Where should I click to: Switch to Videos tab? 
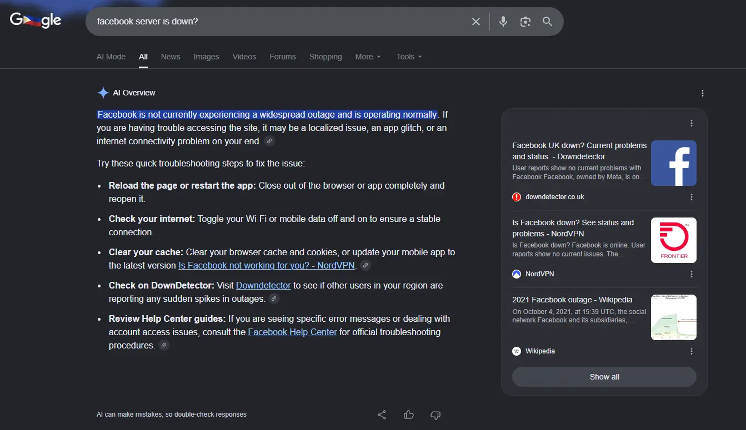point(244,57)
